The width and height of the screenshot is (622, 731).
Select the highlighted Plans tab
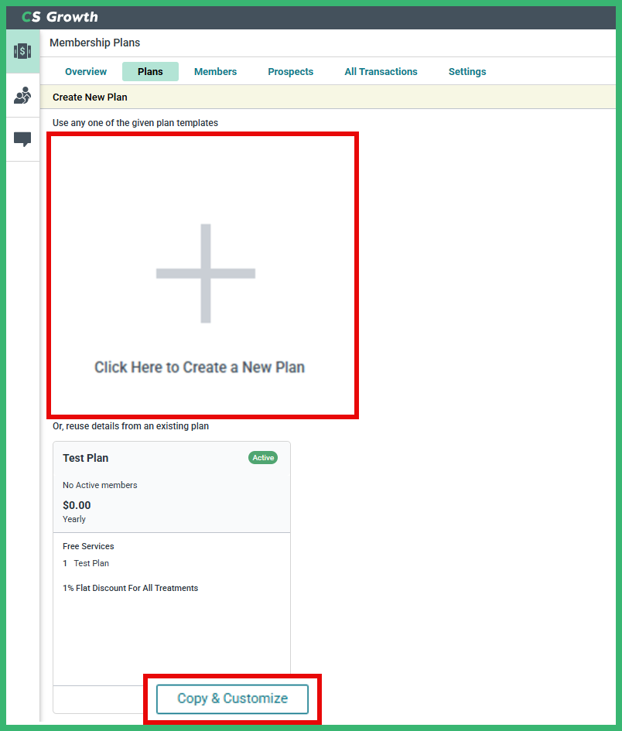point(150,71)
